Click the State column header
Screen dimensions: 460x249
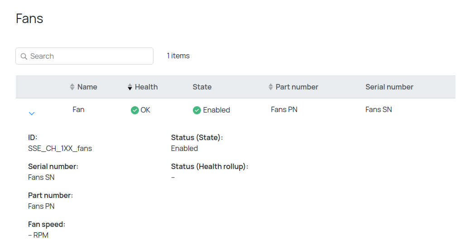click(x=202, y=87)
